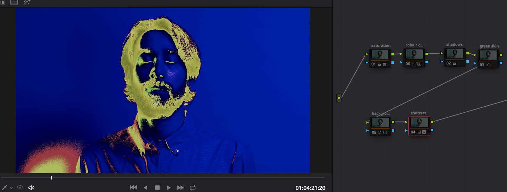This screenshot has height=192, width=507.
Task: Jump to the first frame
Action: click(x=133, y=187)
